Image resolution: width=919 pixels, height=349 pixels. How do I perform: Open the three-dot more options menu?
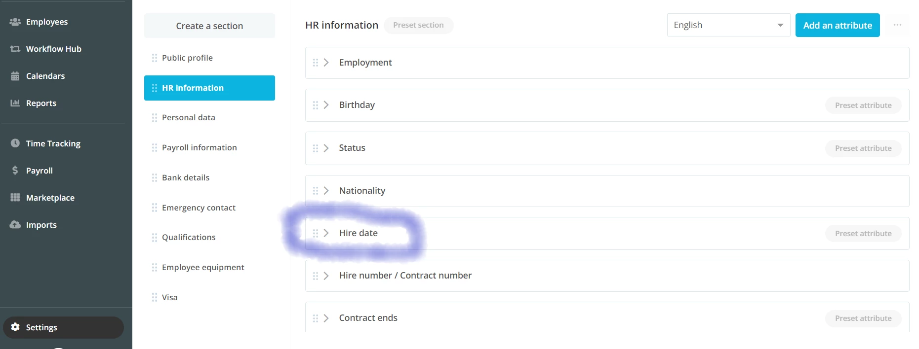(897, 25)
